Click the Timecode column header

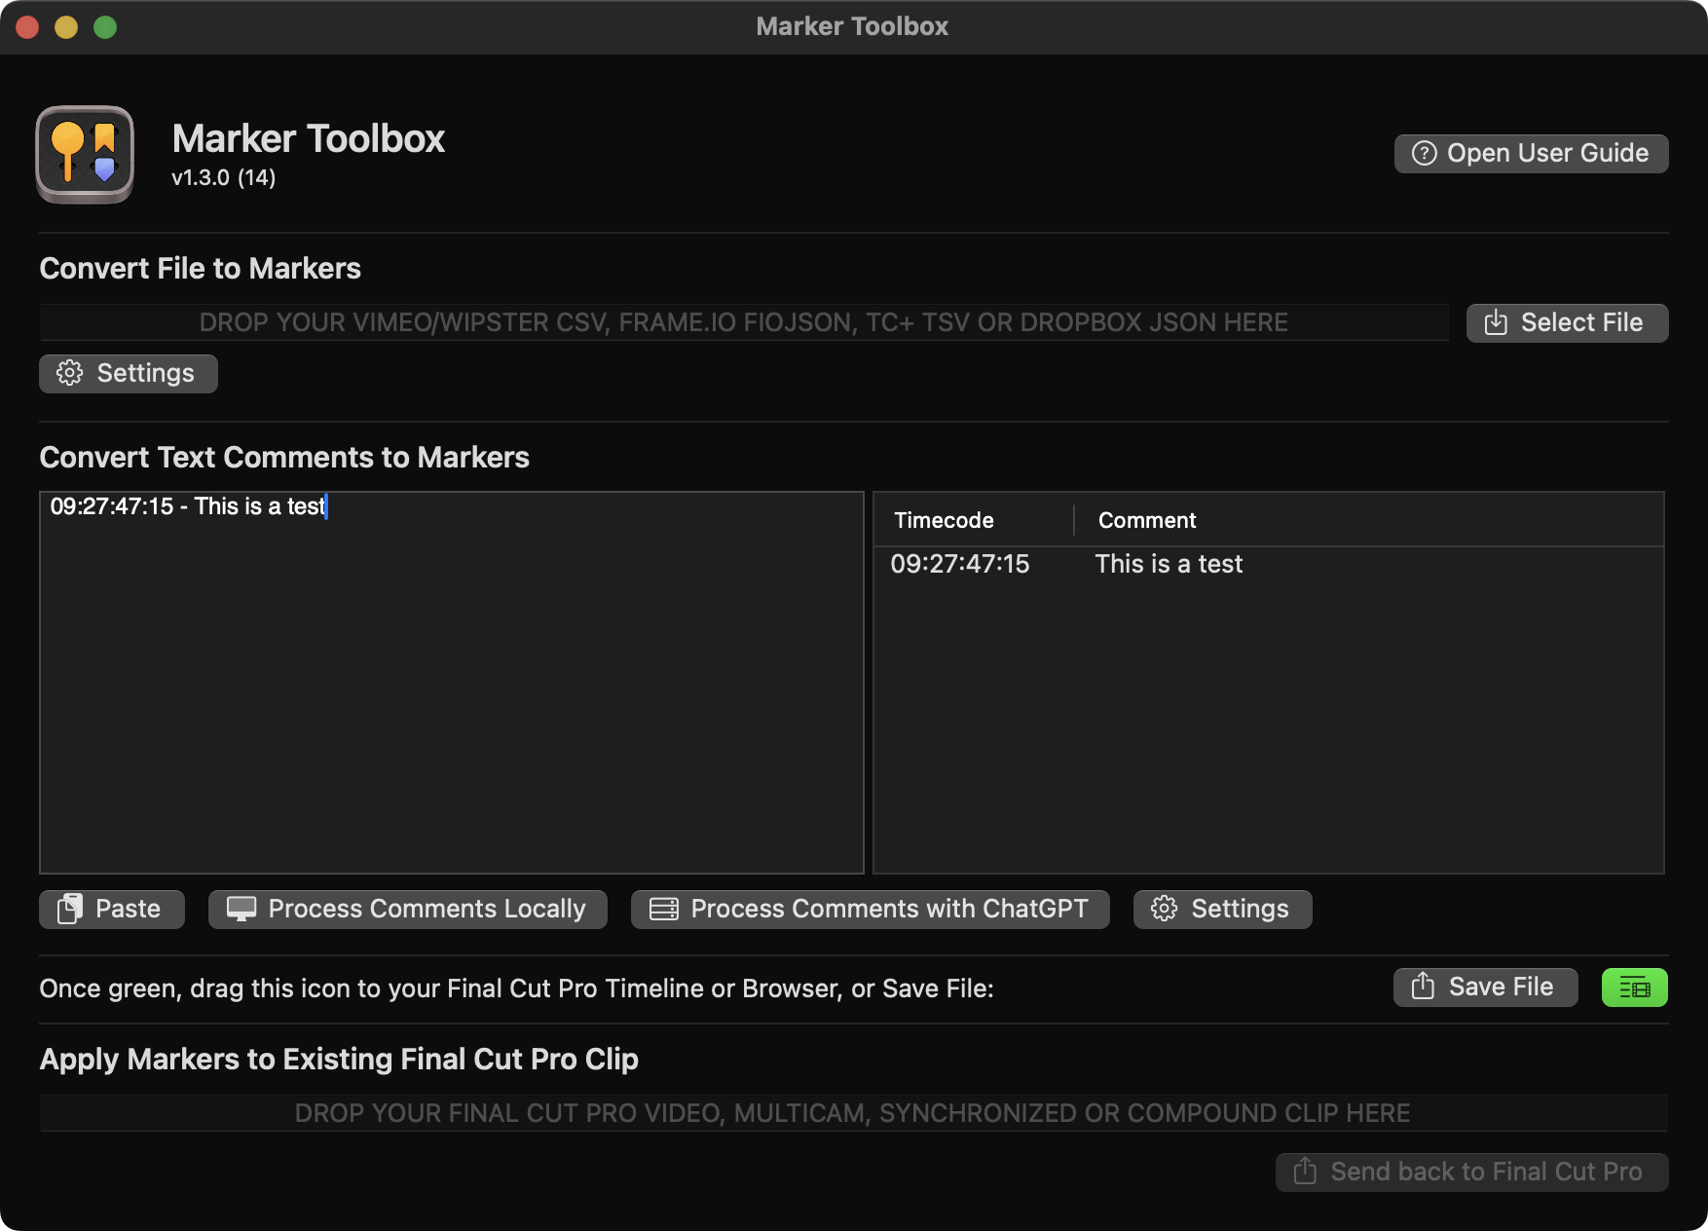tap(944, 521)
